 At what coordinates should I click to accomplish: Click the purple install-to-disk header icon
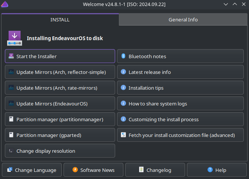pos(15,38)
